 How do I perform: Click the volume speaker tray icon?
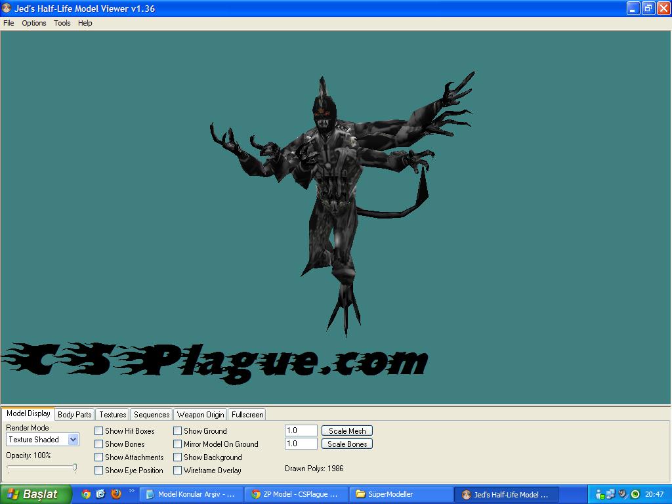click(x=623, y=494)
